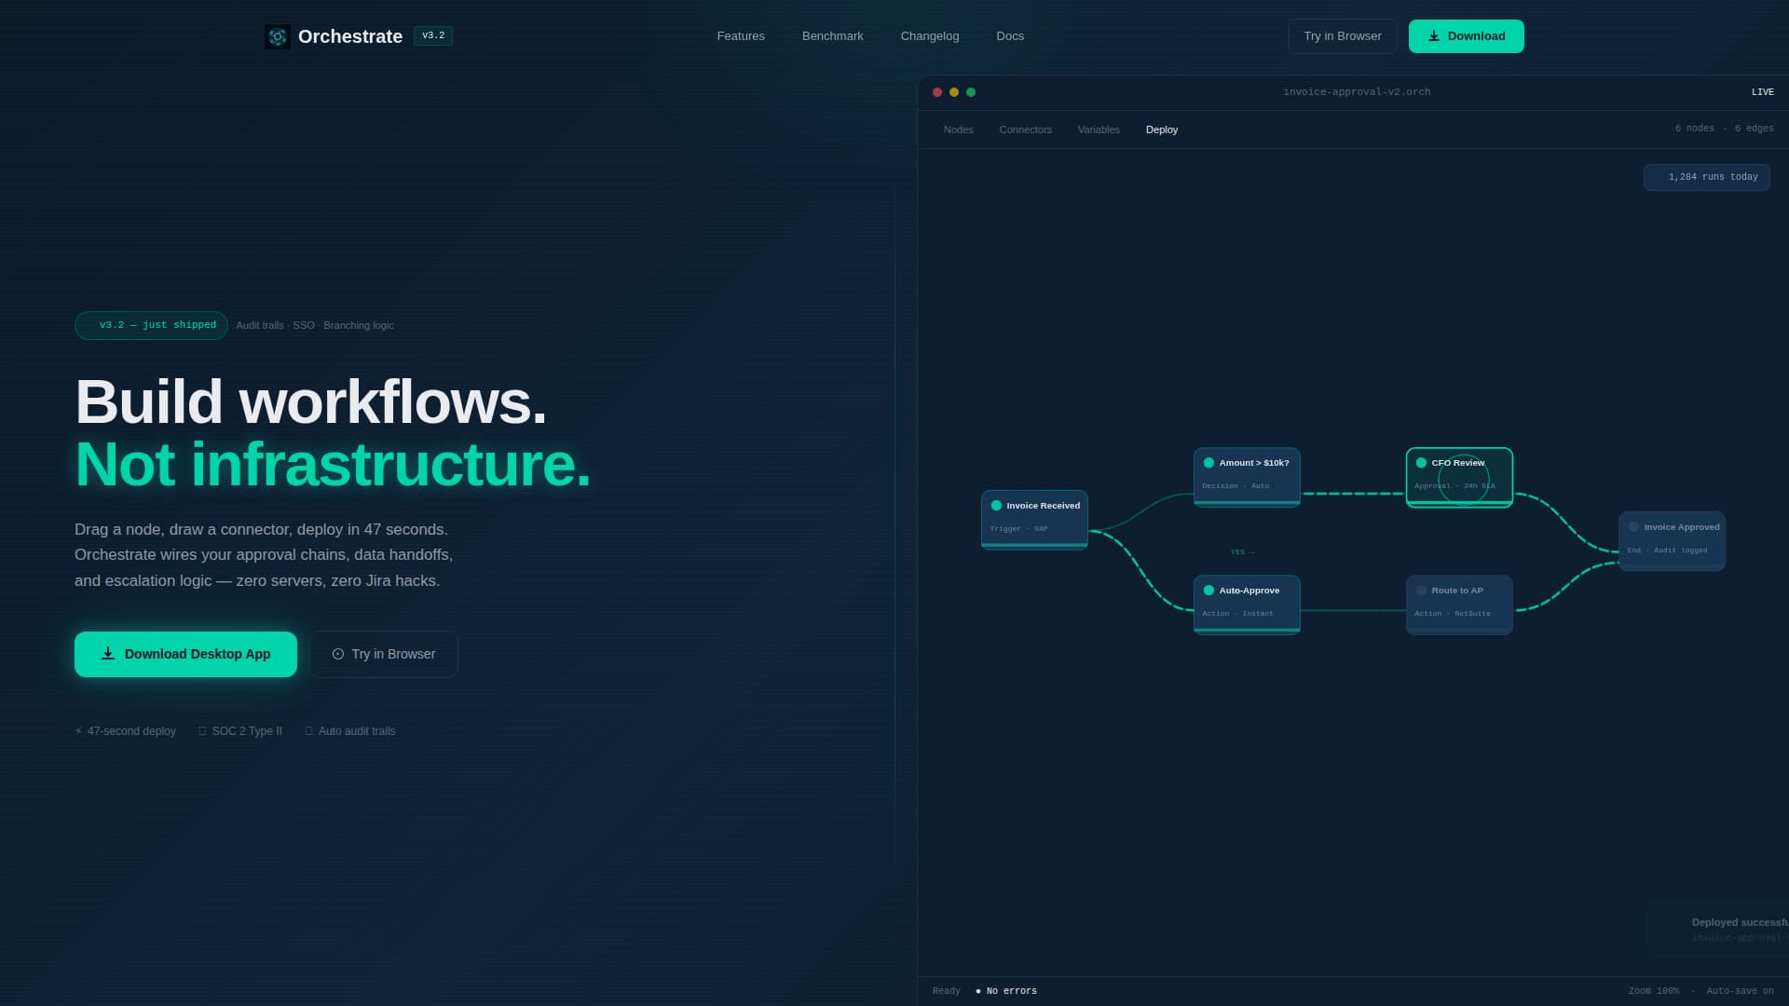The width and height of the screenshot is (1789, 1006).
Task: Select the Auto-Approve action node
Action: click(1247, 605)
